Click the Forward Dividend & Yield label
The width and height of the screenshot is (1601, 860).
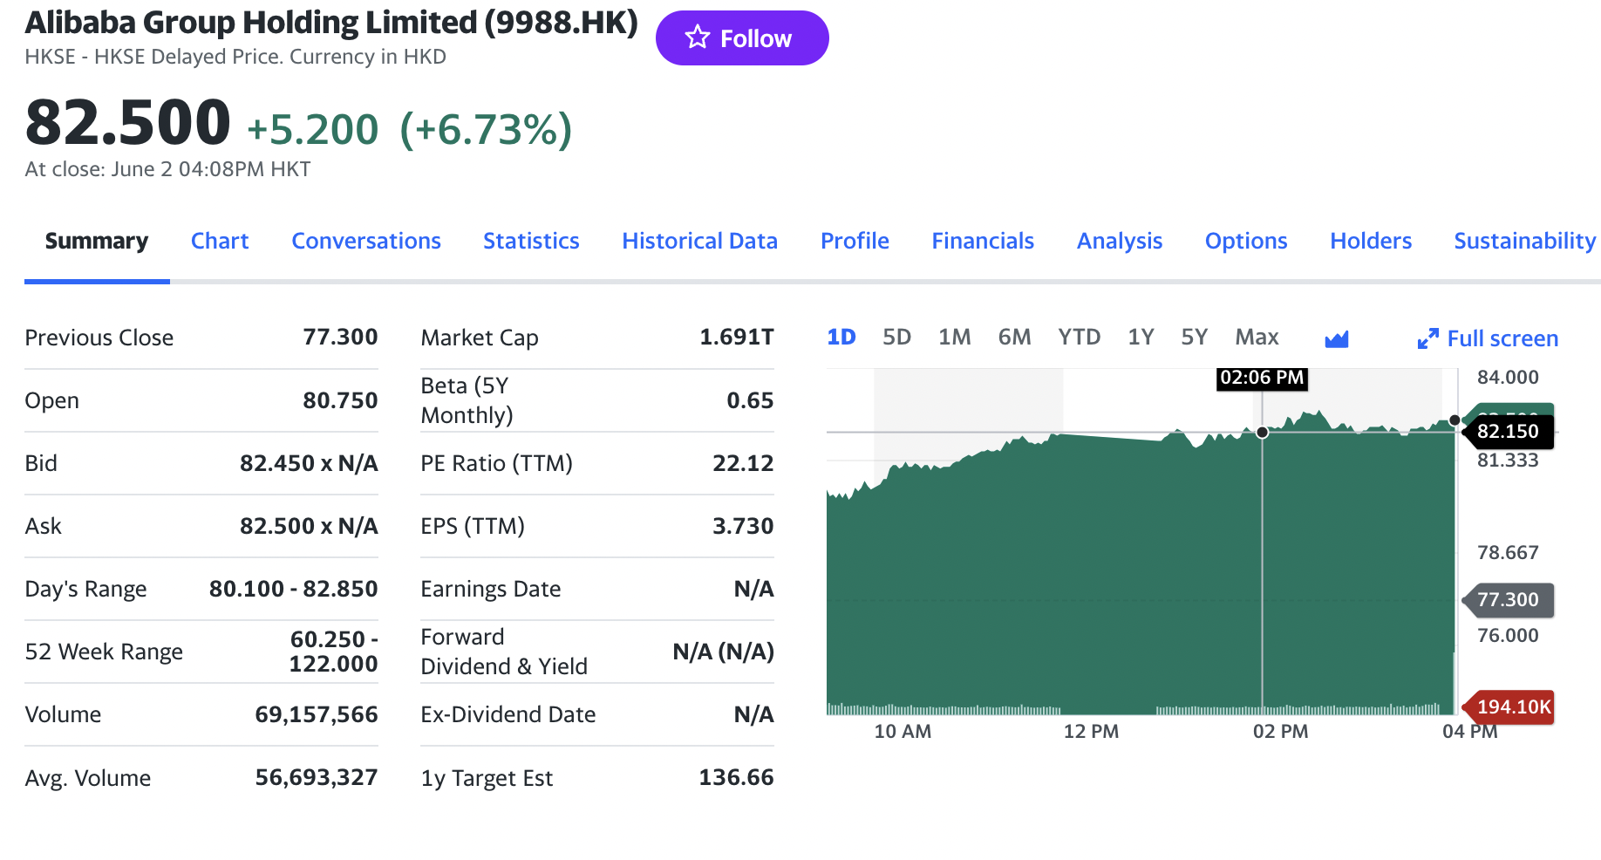pyautogui.click(x=504, y=652)
